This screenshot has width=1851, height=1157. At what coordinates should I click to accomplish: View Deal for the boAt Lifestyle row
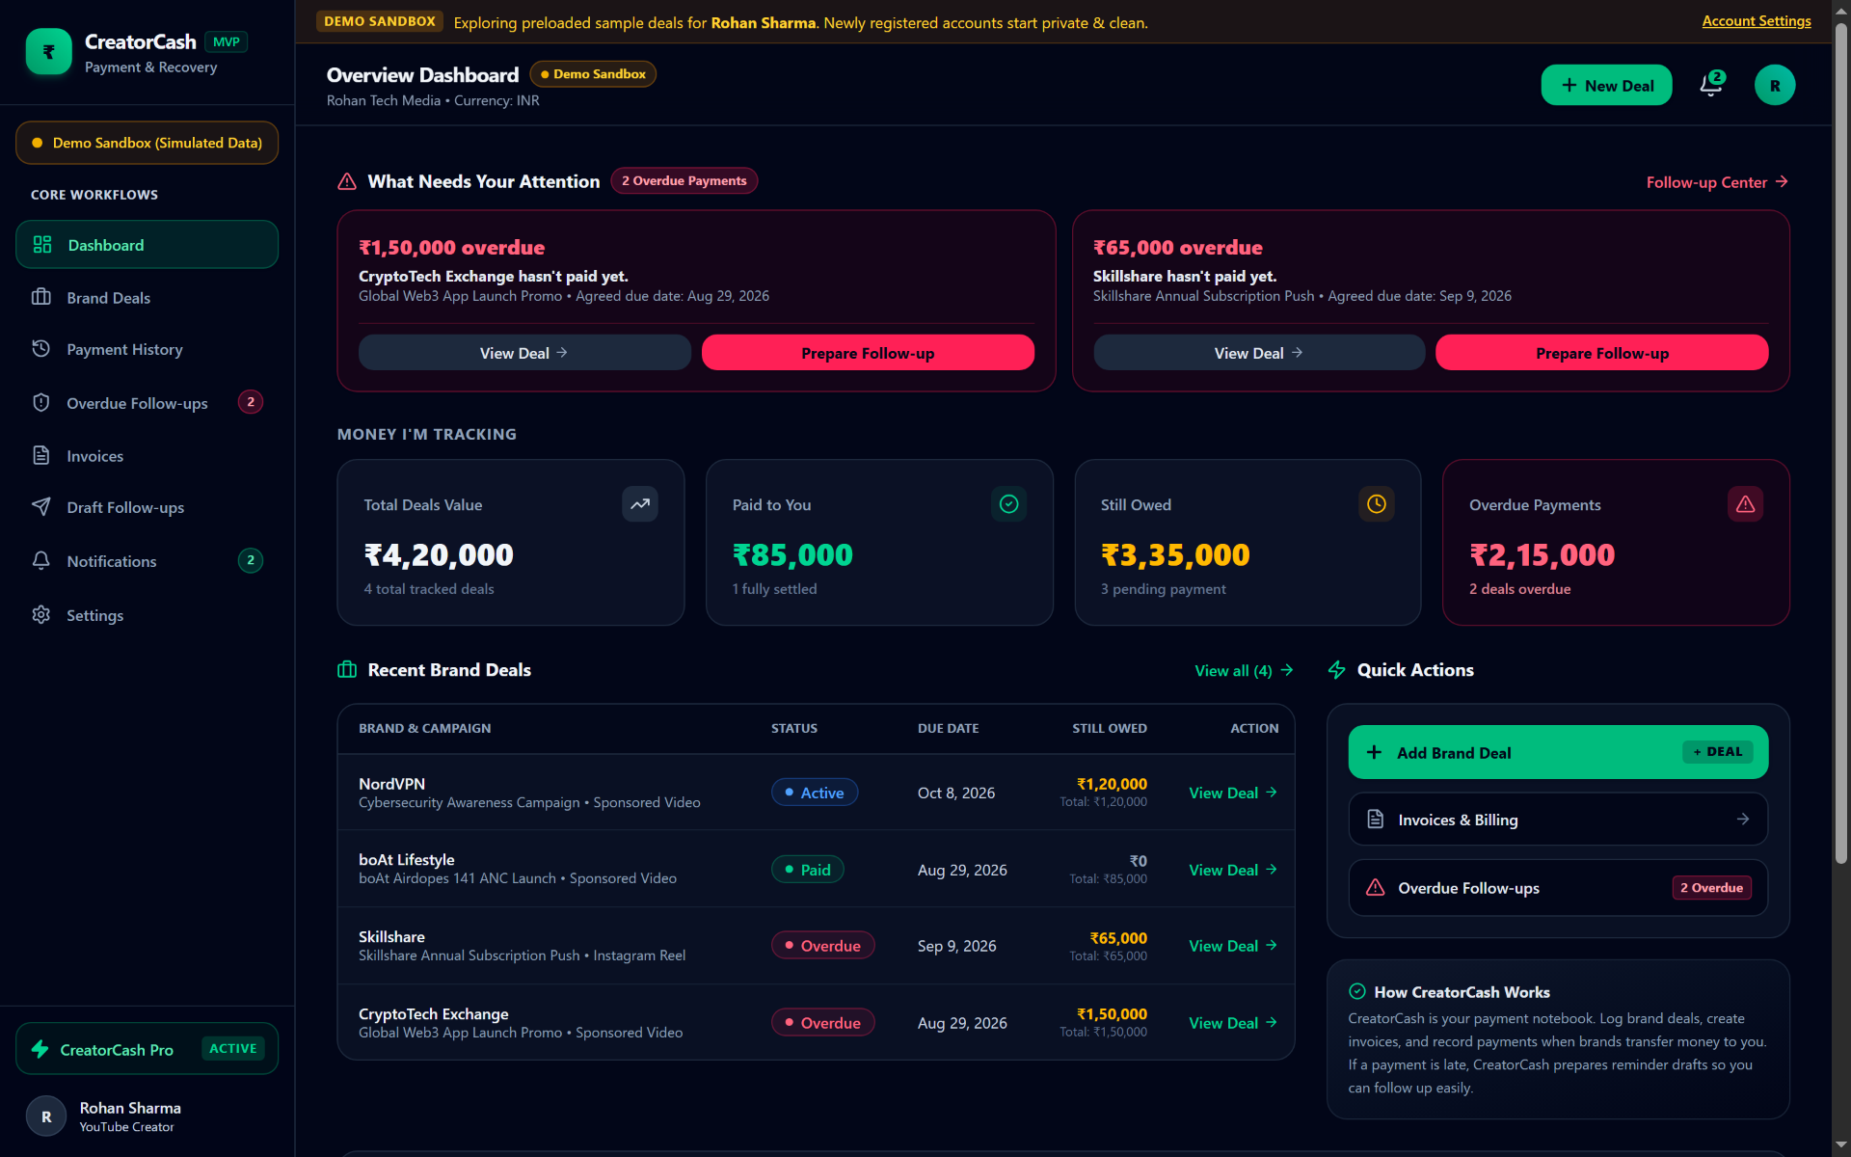click(x=1233, y=870)
